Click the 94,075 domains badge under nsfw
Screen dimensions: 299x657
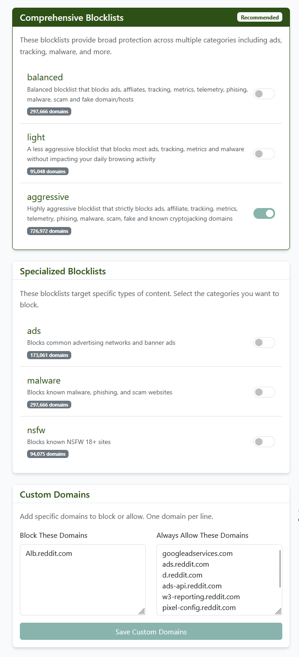tap(47, 453)
